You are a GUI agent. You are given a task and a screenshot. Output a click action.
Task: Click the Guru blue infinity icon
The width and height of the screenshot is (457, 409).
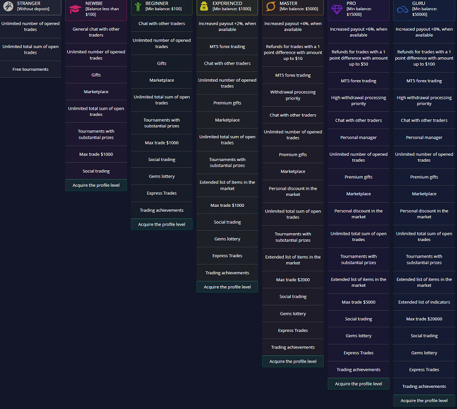coord(403,9)
